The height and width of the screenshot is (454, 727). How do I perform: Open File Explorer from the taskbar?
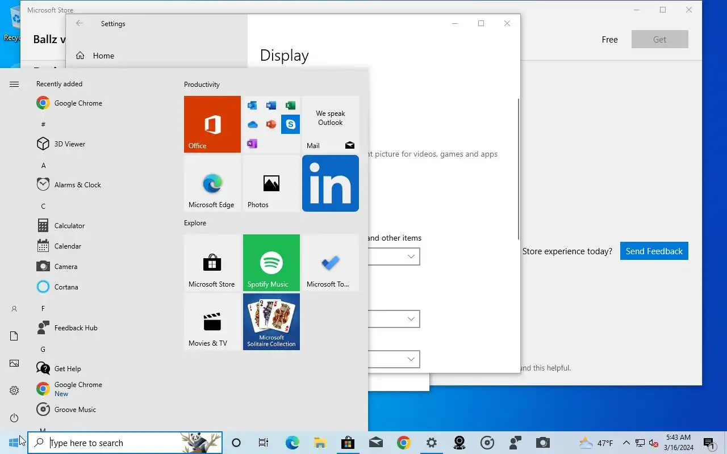click(320, 443)
